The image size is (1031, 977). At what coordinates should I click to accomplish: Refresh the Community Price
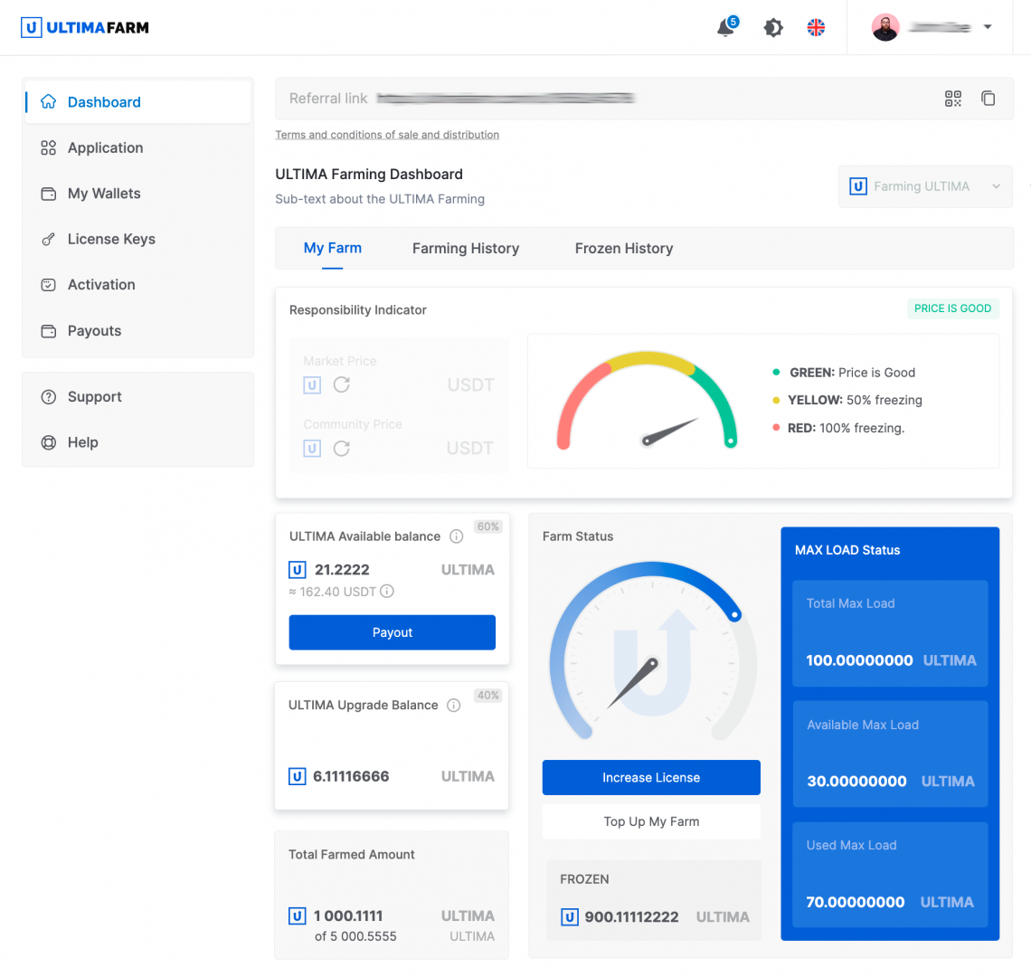(x=341, y=449)
